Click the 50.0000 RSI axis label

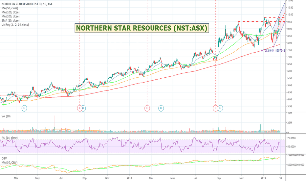pyautogui.click(x=291, y=146)
